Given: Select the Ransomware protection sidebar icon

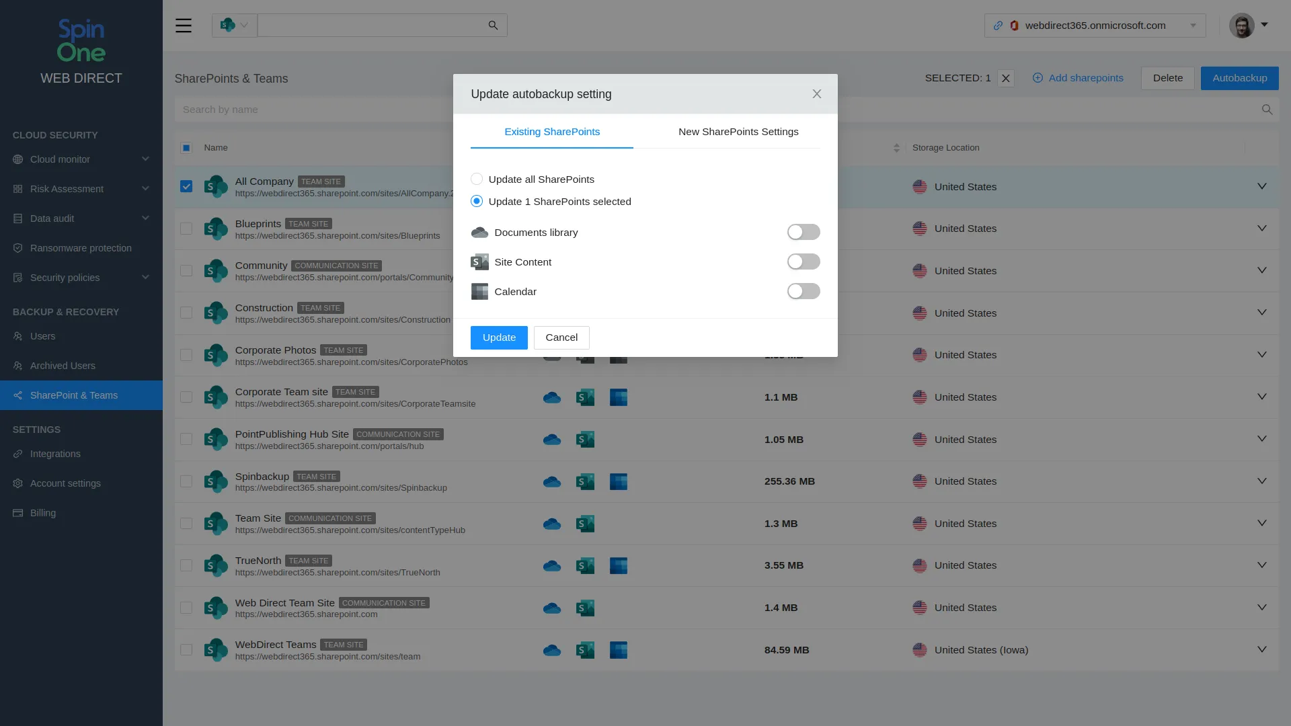Looking at the screenshot, I should pyautogui.click(x=17, y=248).
